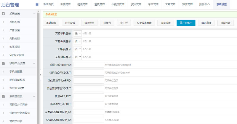Click the document icon beside 移动平台设置
Viewport: 237px width, 124px height.
3,63
